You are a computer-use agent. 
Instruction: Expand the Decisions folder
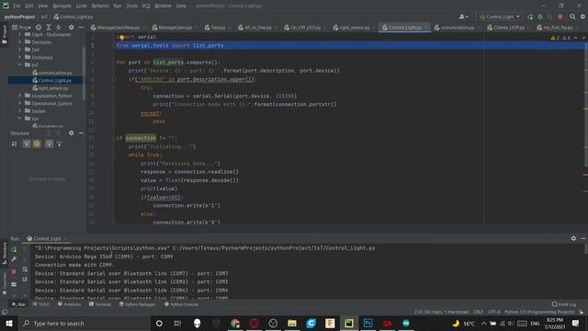pyautogui.click(x=20, y=42)
